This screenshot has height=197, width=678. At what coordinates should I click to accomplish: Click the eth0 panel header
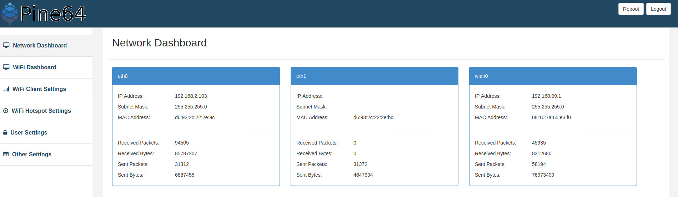(x=196, y=76)
